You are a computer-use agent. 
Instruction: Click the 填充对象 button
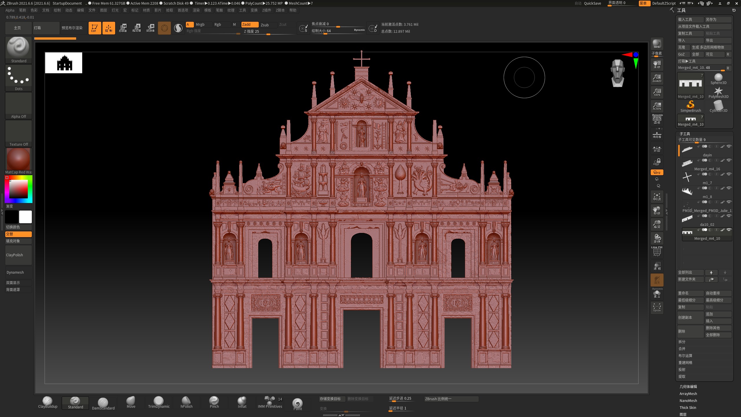[x=19, y=241]
